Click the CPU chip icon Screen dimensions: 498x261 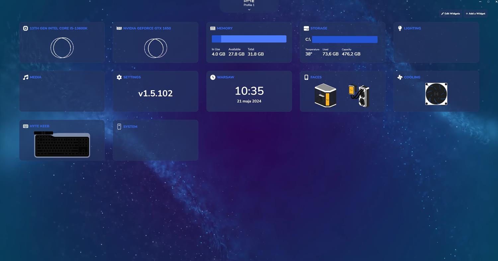pyautogui.click(x=26, y=28)
